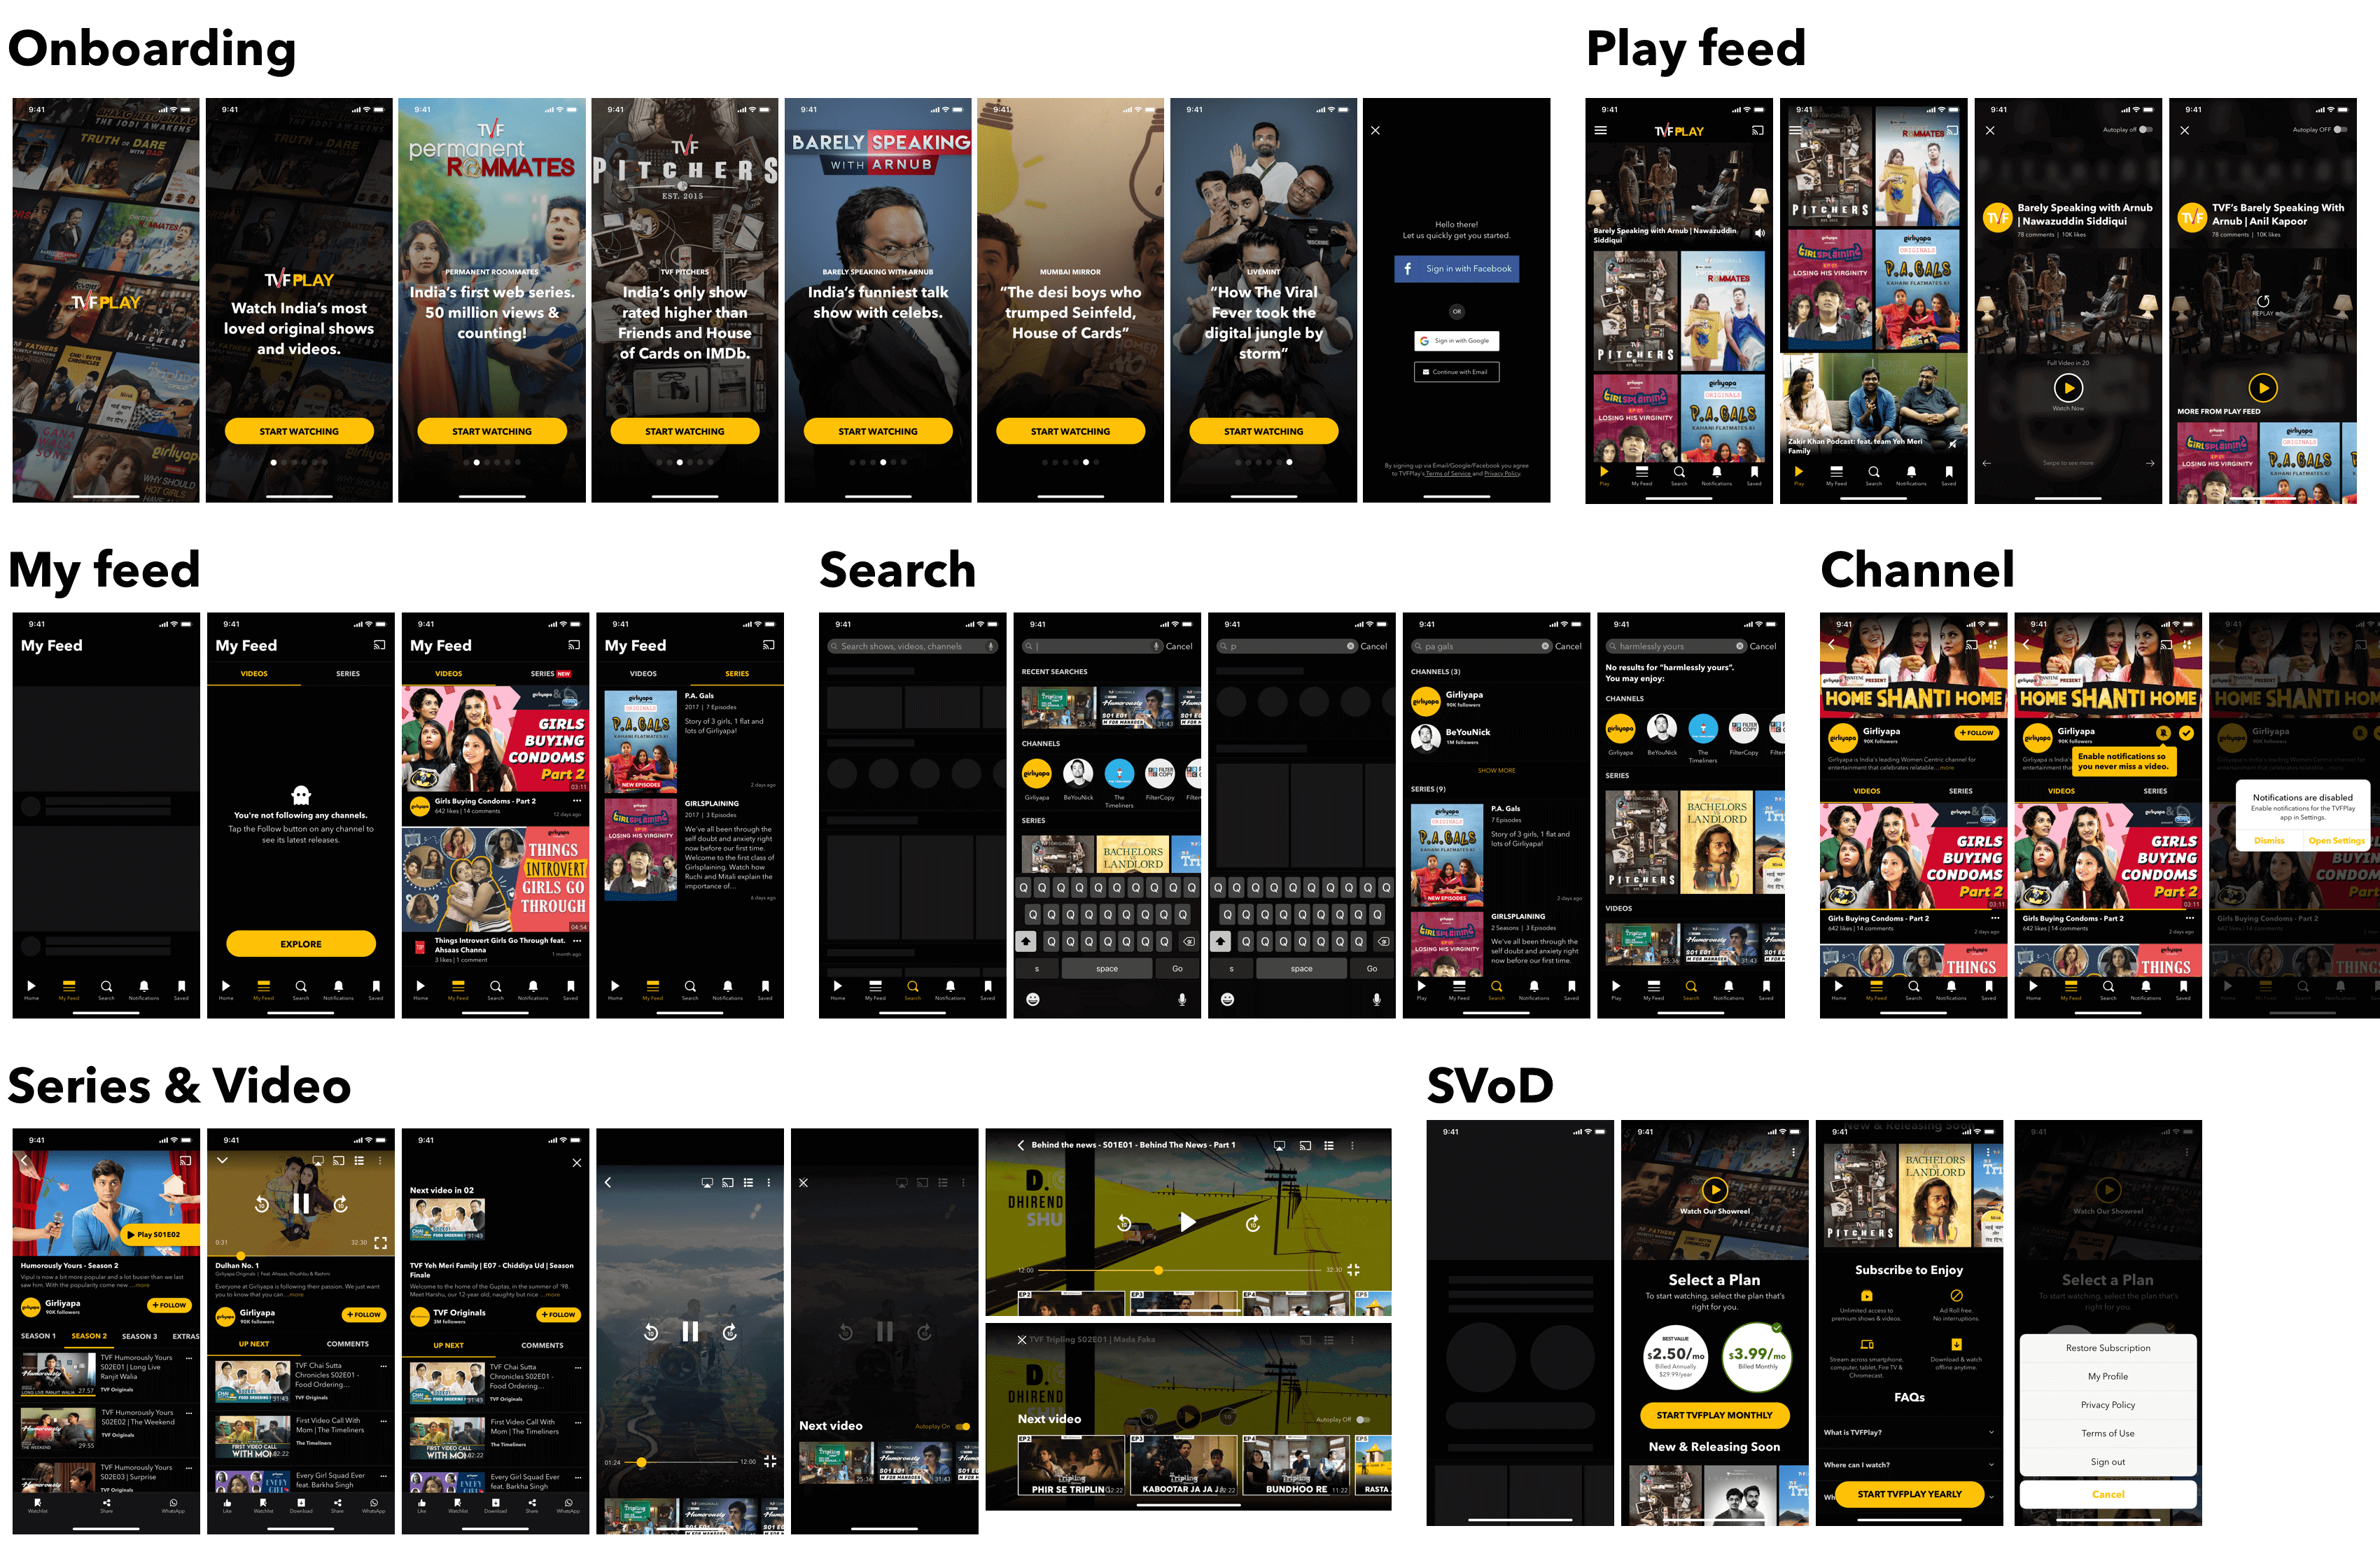Click START WATCHING on Permanent Roommates slide

(492, 431)
